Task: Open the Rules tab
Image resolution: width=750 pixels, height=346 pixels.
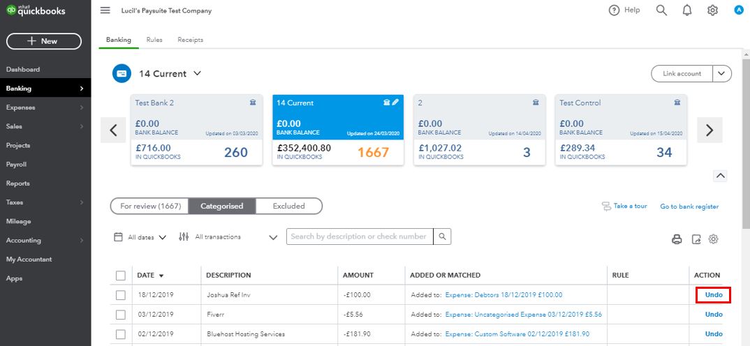Action: pos(154,40)
